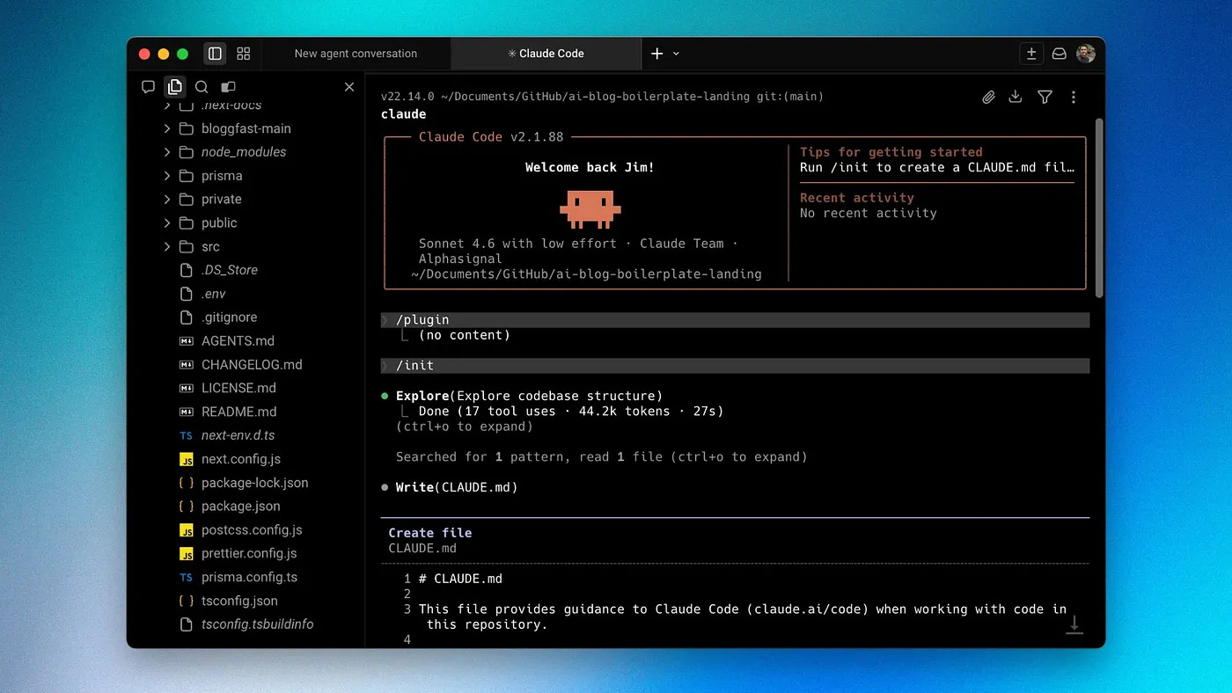This screenshot has width=1232, height=693.
Task: Click the Create file heading
Action: pyautogui.click(x=430, y=533)
